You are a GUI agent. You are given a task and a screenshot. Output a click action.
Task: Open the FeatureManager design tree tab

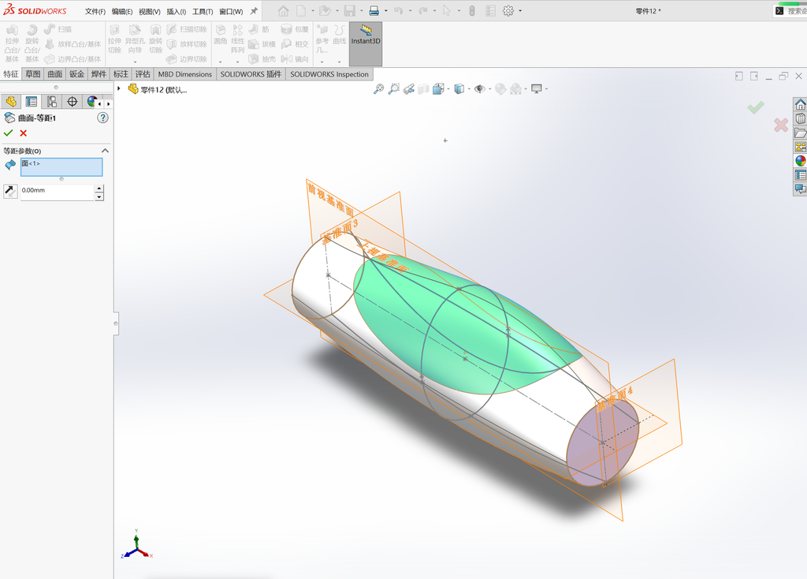[x=11, y=102]
